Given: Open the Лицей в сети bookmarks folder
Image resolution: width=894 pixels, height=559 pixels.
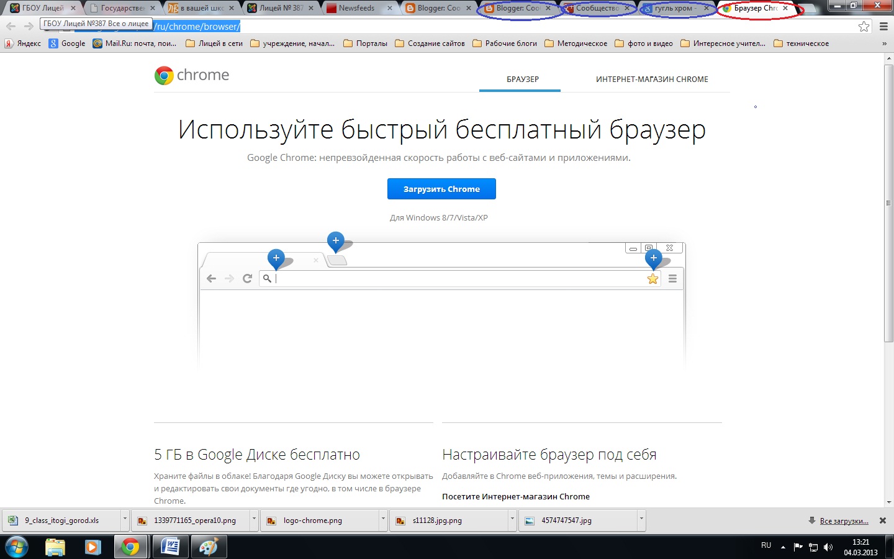Looking at the screenshot, I should point(214,43).
